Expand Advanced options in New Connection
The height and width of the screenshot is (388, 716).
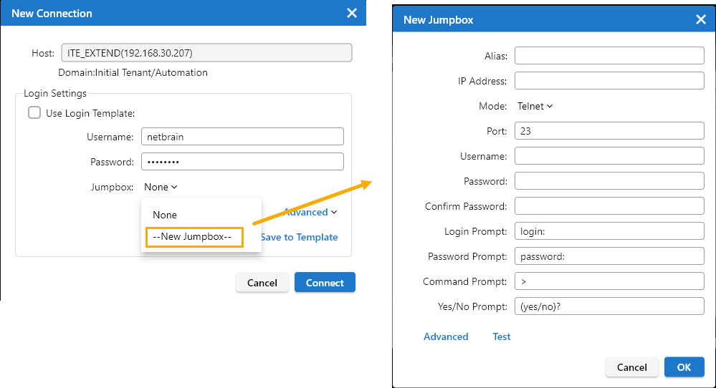[x=311, y=212]
